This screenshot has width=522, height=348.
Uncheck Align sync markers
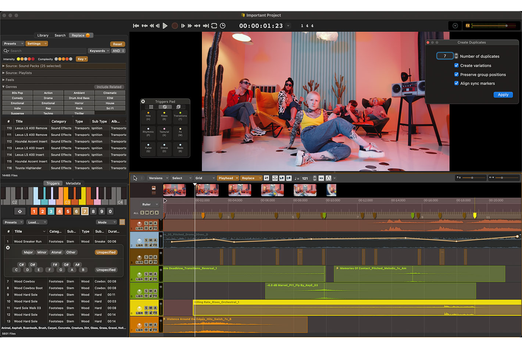point(456,83)
